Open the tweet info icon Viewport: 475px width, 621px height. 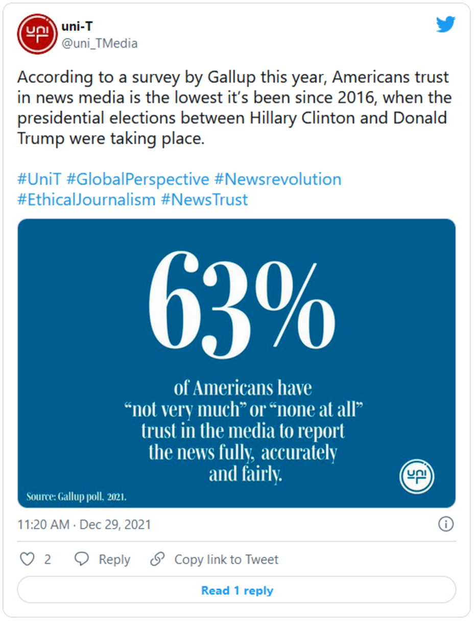tap(446, 524)
